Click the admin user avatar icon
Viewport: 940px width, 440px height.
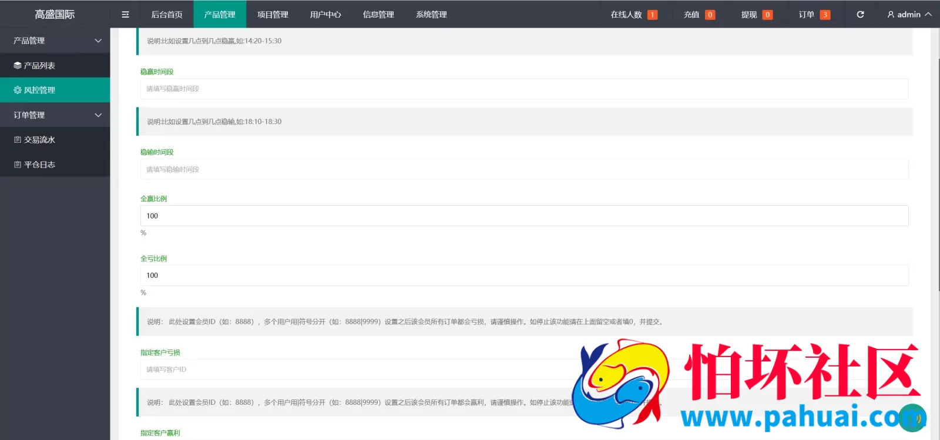tap(891, 14)
